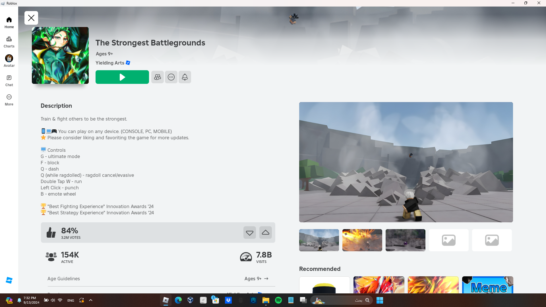Click the game icon artwork with green-haired character
This screenshot has width=546, height=307.
coord(60,55)
